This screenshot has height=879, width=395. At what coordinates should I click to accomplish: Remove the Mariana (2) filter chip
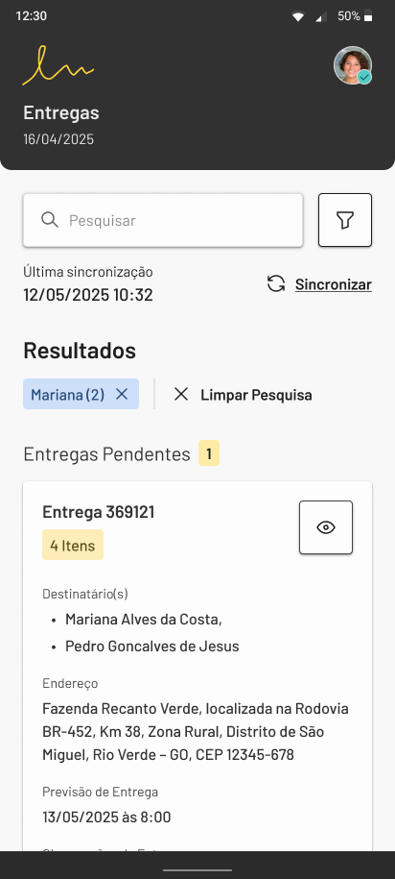point(122,394)
